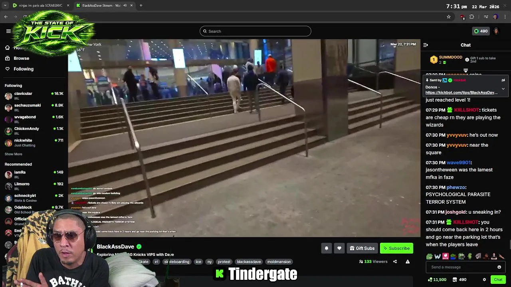The image size is (511, 287).
Task: Click the moldmansion tag
Action: 279,262
